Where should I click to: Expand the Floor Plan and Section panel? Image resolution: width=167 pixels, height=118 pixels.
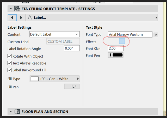point(11,112)
